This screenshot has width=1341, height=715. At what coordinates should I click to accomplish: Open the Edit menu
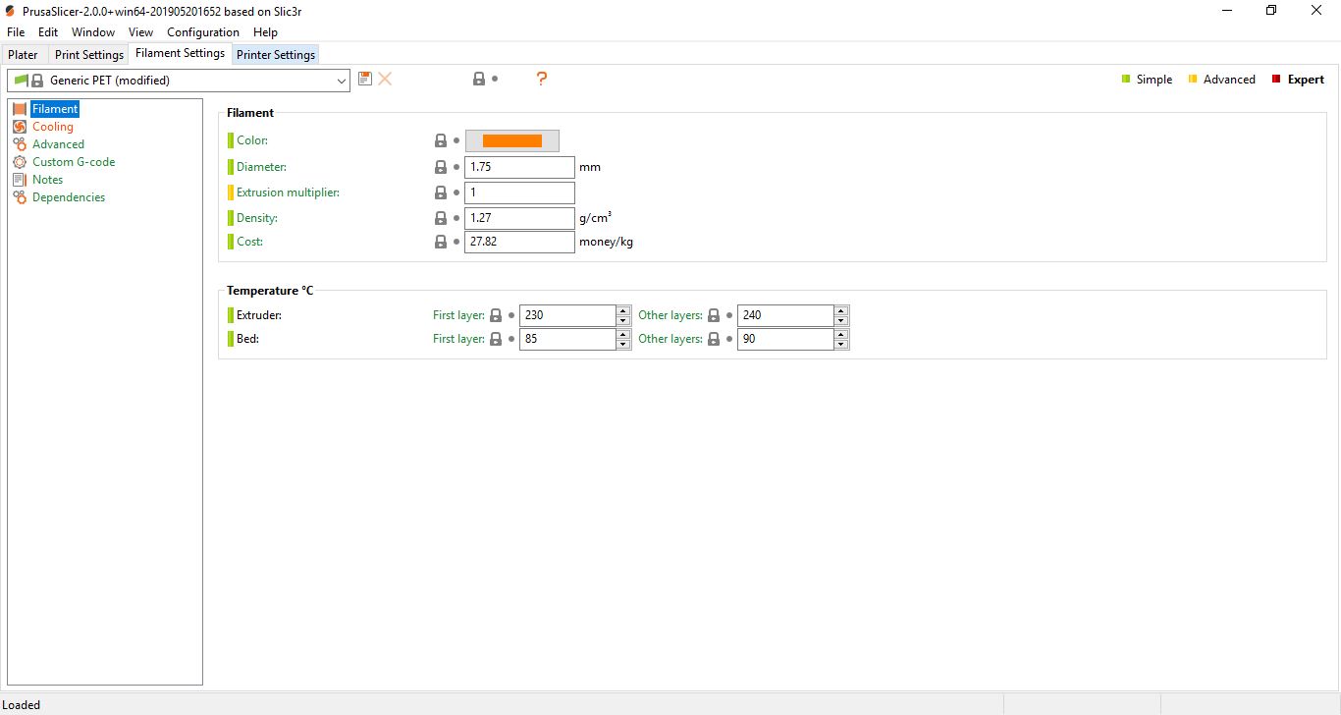click(48, 32)
